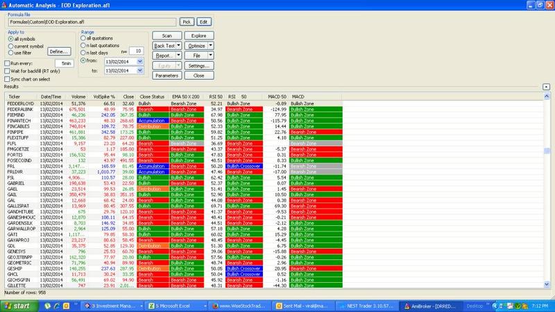Image resolution: width=555 pixels, height=312 pixels.
Task: Click the Run every interval field
Action: click(x=65, y=63)
